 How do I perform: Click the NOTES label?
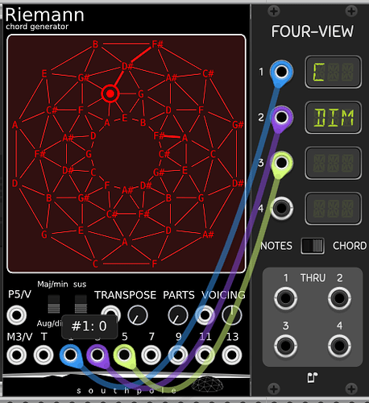pyautogui.click(x=276, y=246)
